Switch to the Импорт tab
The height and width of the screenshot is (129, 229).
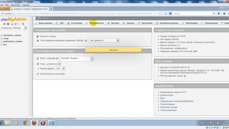(128, 23)
